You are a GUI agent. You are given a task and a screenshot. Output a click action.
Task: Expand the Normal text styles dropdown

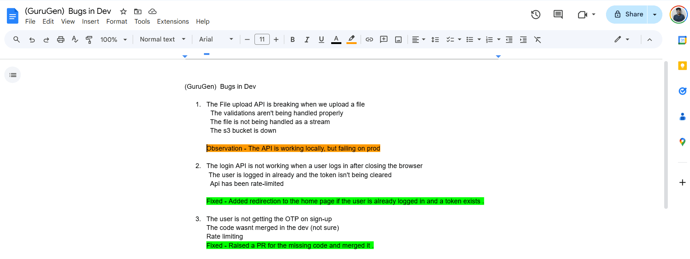163,39
